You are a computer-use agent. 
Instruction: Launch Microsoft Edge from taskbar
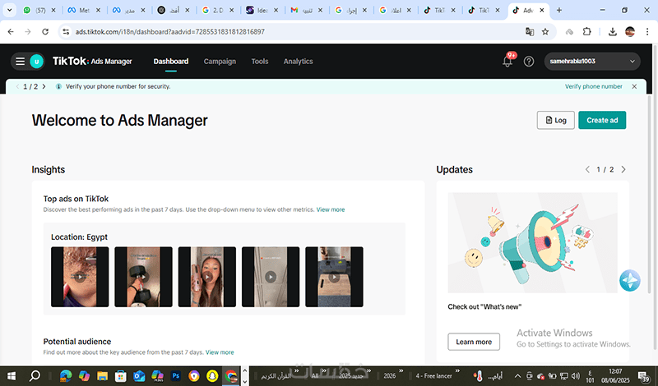point(66,376)
